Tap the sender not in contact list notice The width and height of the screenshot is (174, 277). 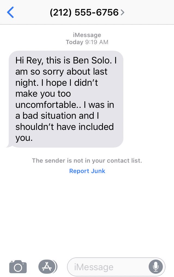[x=87, y=161]
